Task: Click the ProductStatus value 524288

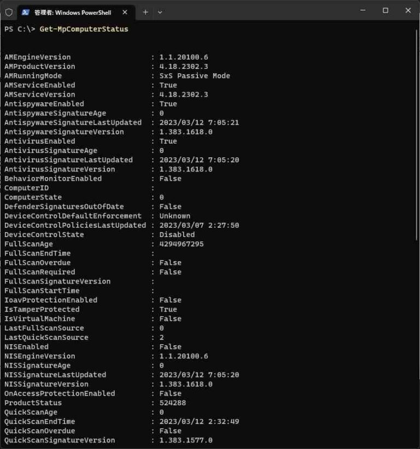Action: (173, 403)
